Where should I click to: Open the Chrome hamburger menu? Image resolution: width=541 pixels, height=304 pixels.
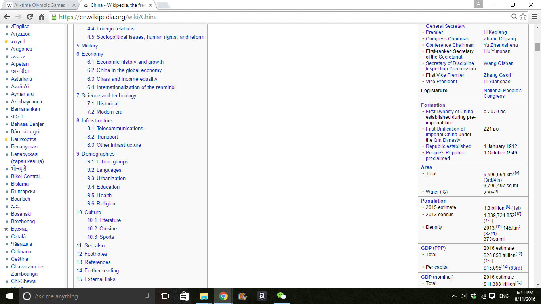click(534, 17)
